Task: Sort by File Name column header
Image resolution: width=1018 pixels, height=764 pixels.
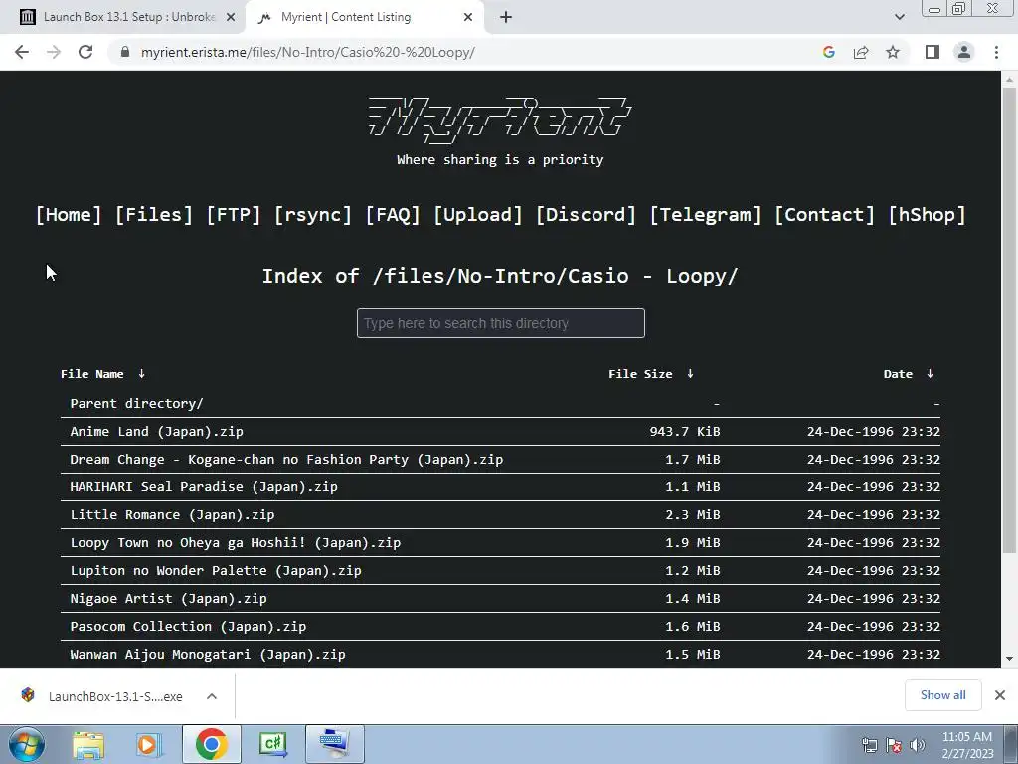Action: point(92,374)
